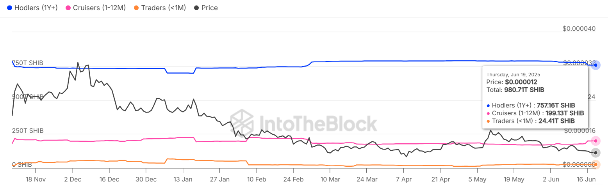Click the dark Price endpoint marker
The image size is (608, 185).
[596, 152]
